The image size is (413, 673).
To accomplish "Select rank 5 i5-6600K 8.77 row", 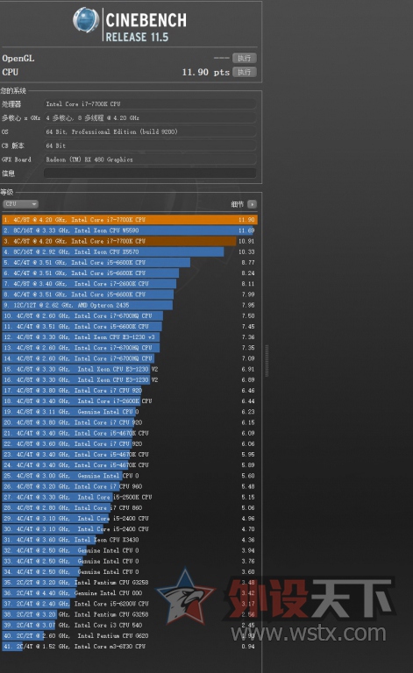I will pyautogui.click(x=130, y=262).
